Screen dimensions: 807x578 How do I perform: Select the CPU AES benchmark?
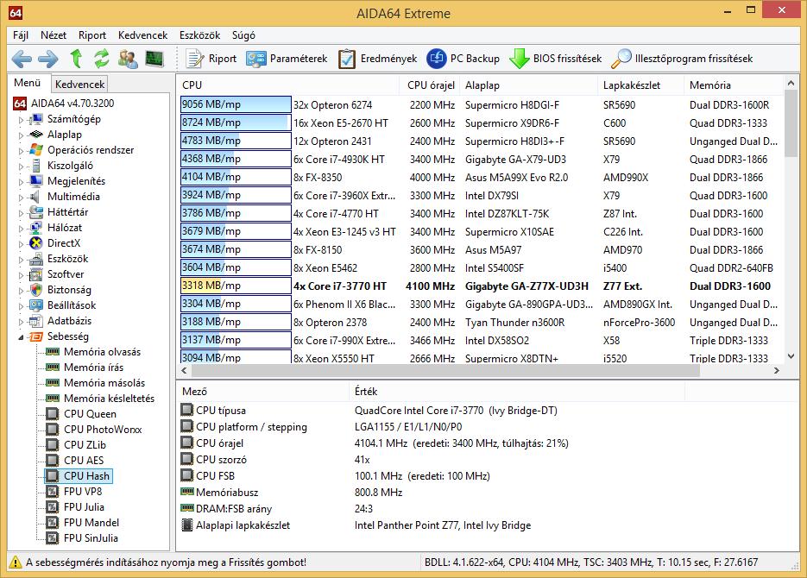pos(84,460)
